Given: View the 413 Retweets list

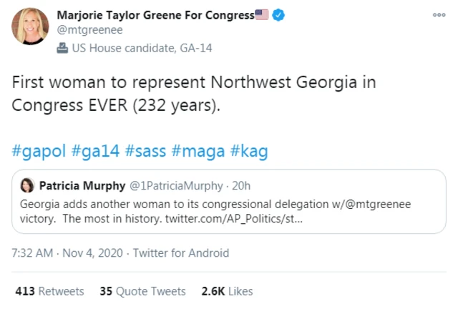Looking at the screenshot, I should [x=49, y=291].
